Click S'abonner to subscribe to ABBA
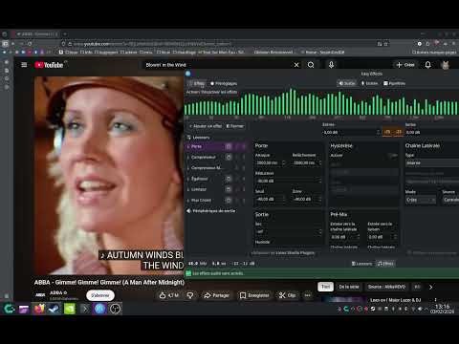 pyautogui.click(x=100, y=295)
